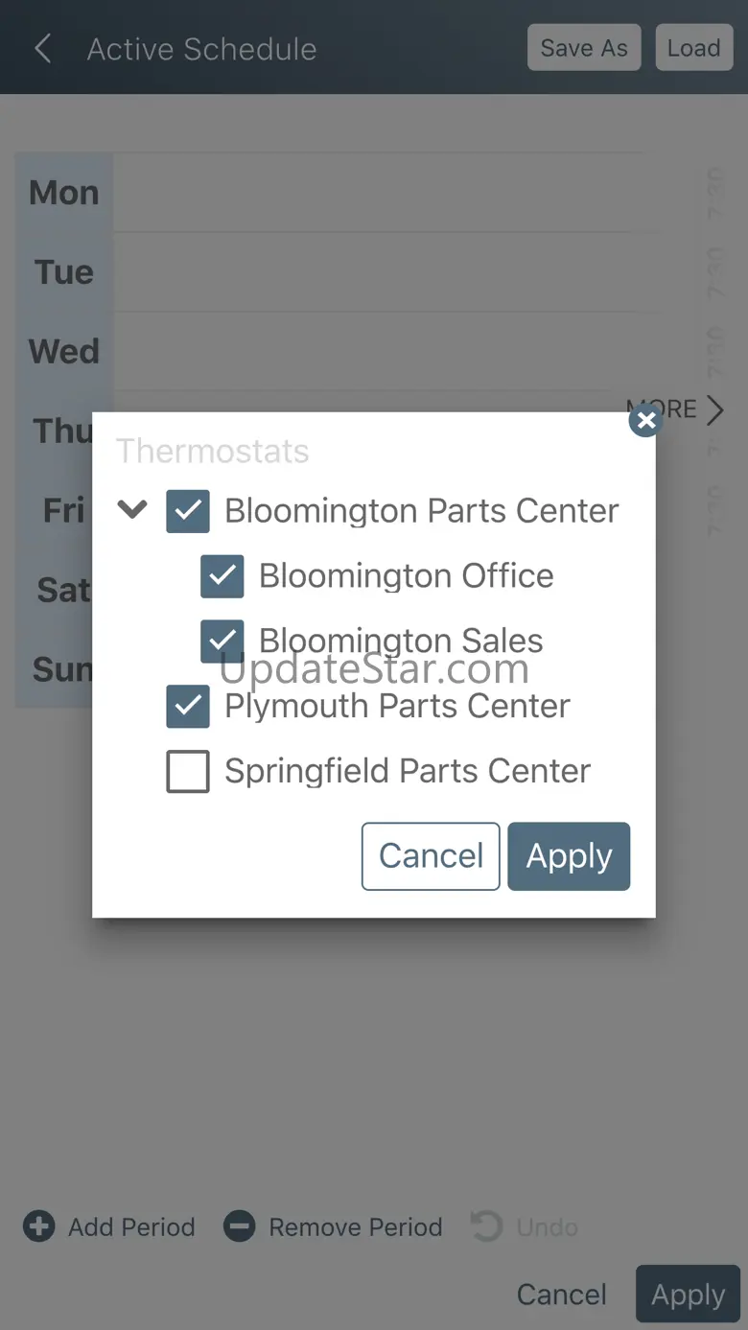748x1330 pixels.
Task: Click the Remove Period minus icon
Action: tap(240, 1226)
